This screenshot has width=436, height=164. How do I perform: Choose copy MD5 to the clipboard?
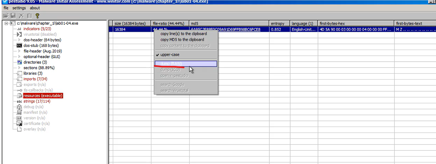[182, 40]
